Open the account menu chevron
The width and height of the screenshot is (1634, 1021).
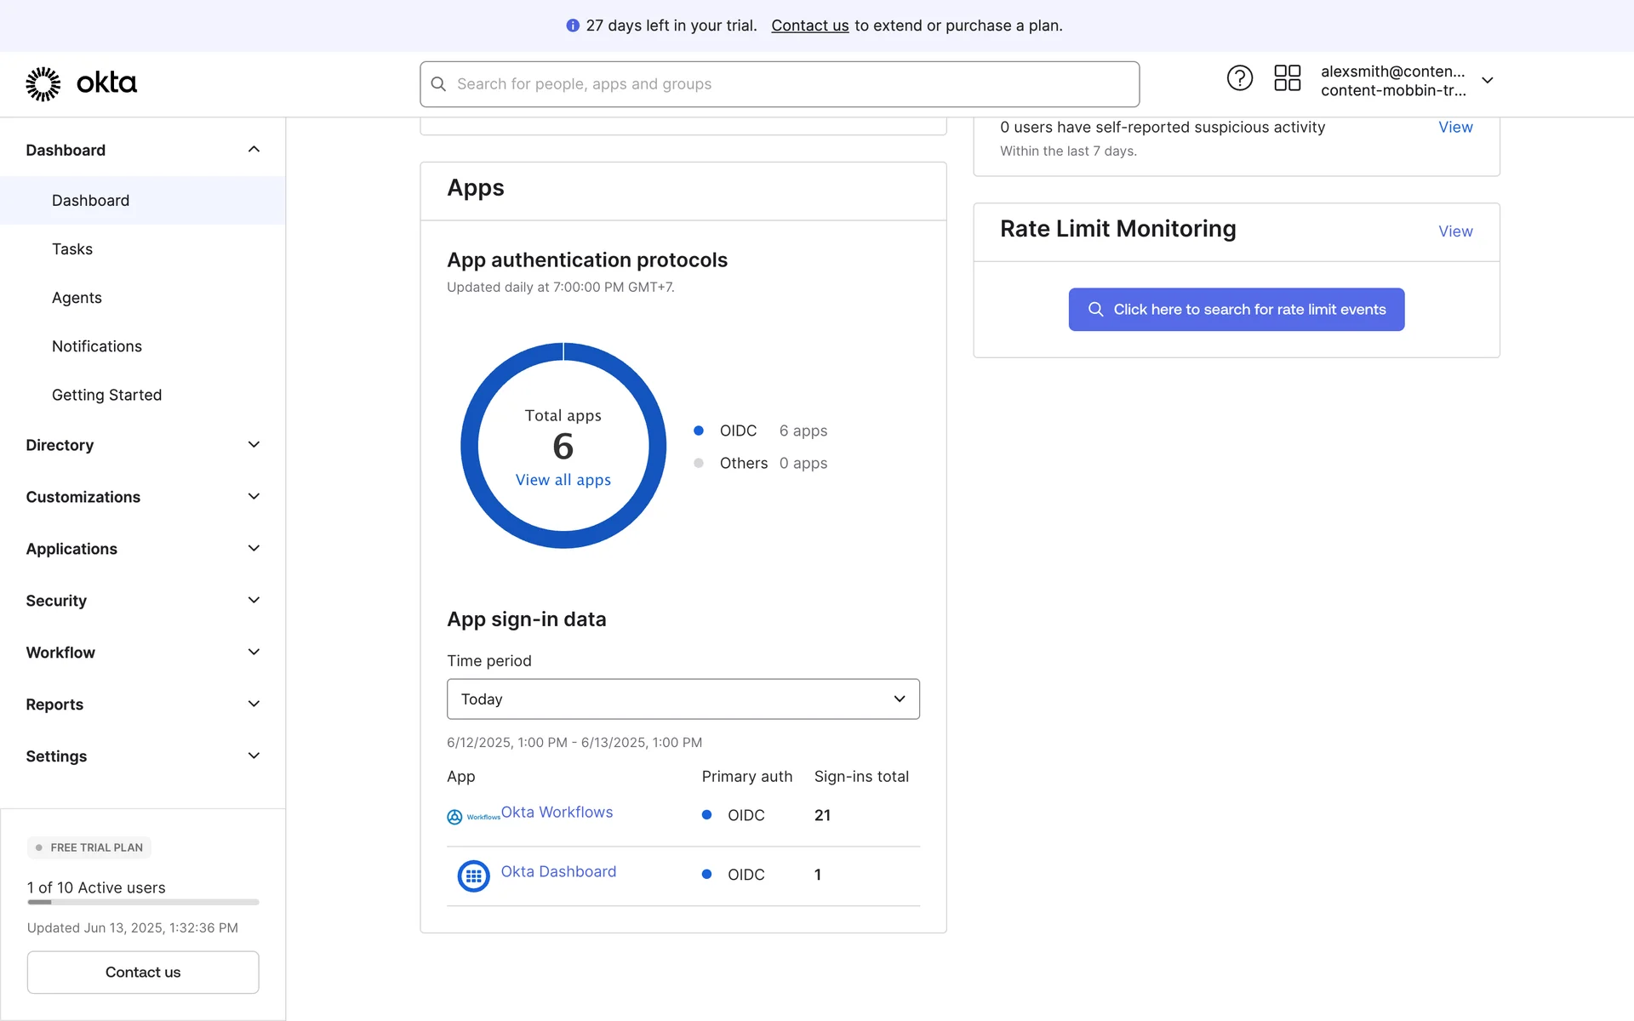pos(1488,81)
